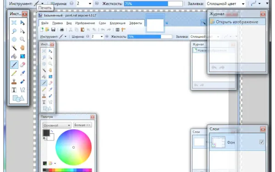Open the Коррекция menu in the canvas screenshot
The height and width of the screenshot is (172, 275).
117,23
